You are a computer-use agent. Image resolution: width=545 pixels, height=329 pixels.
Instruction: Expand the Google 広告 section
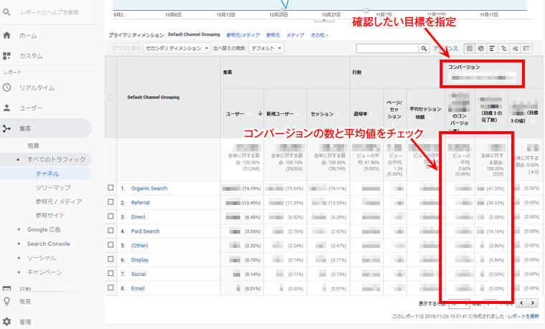point(19,230)
